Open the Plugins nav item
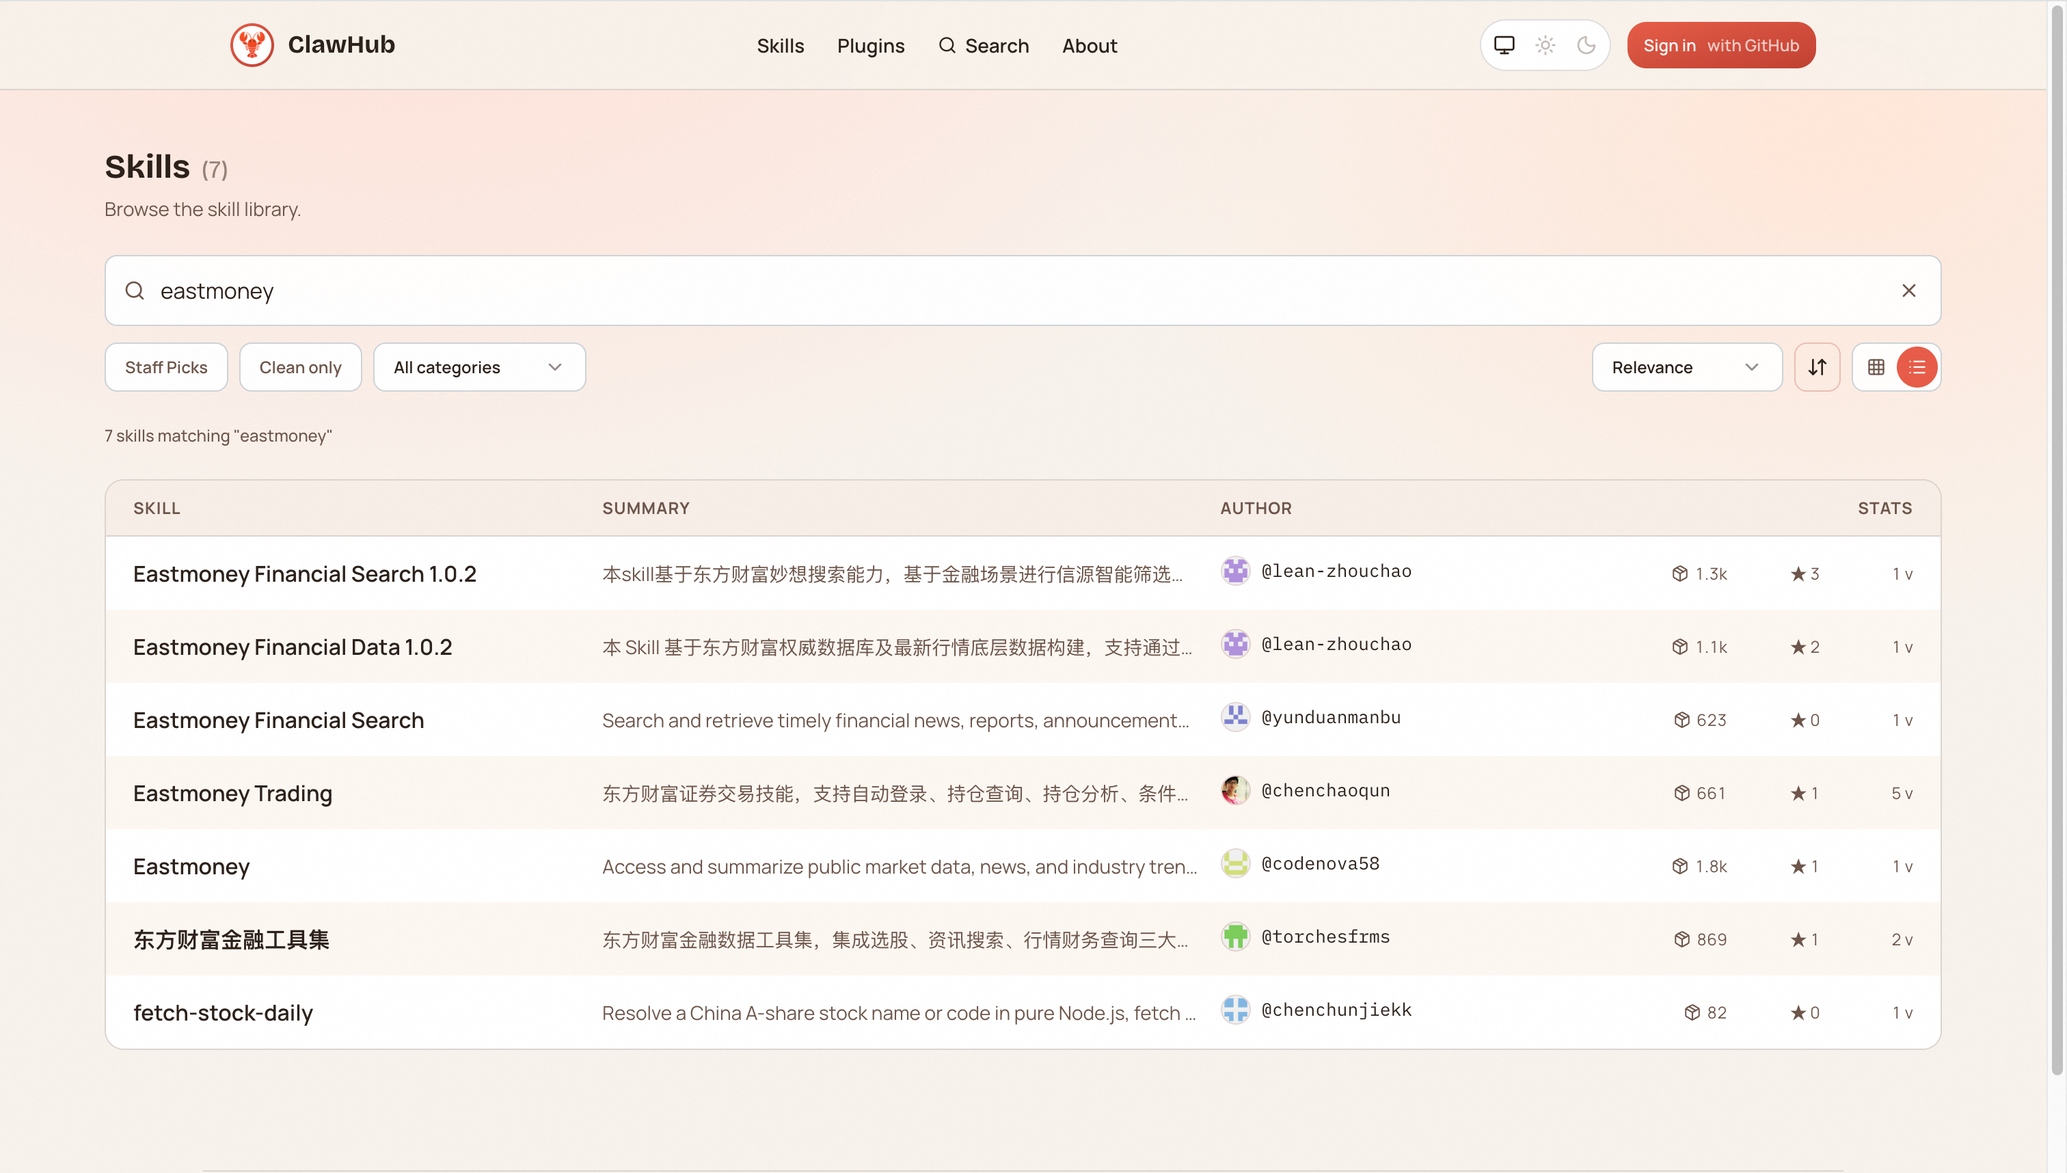 871,46
